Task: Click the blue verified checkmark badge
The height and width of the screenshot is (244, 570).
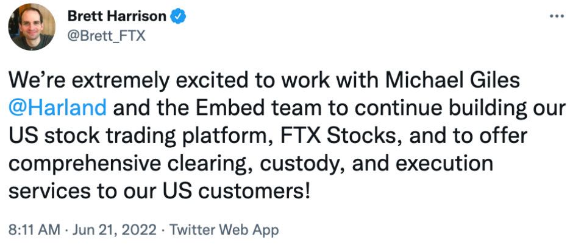Action: [178, 16]
